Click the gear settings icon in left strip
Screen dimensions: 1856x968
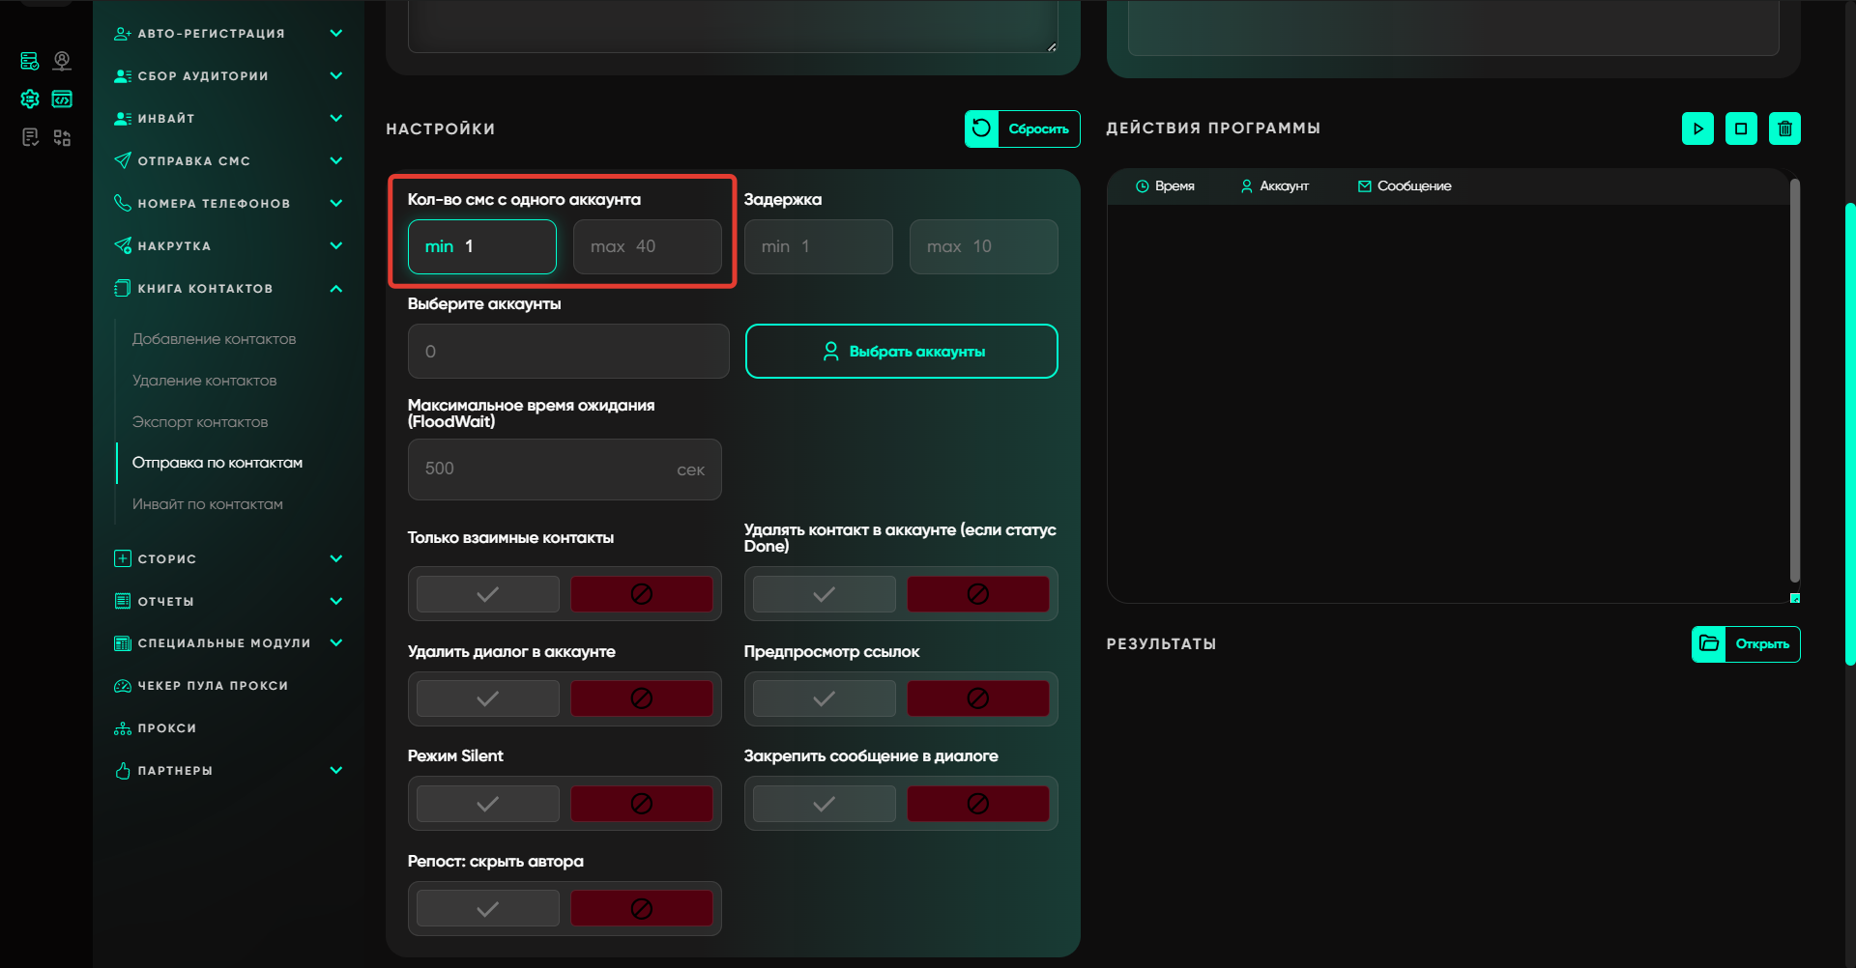tap(30, 100)
